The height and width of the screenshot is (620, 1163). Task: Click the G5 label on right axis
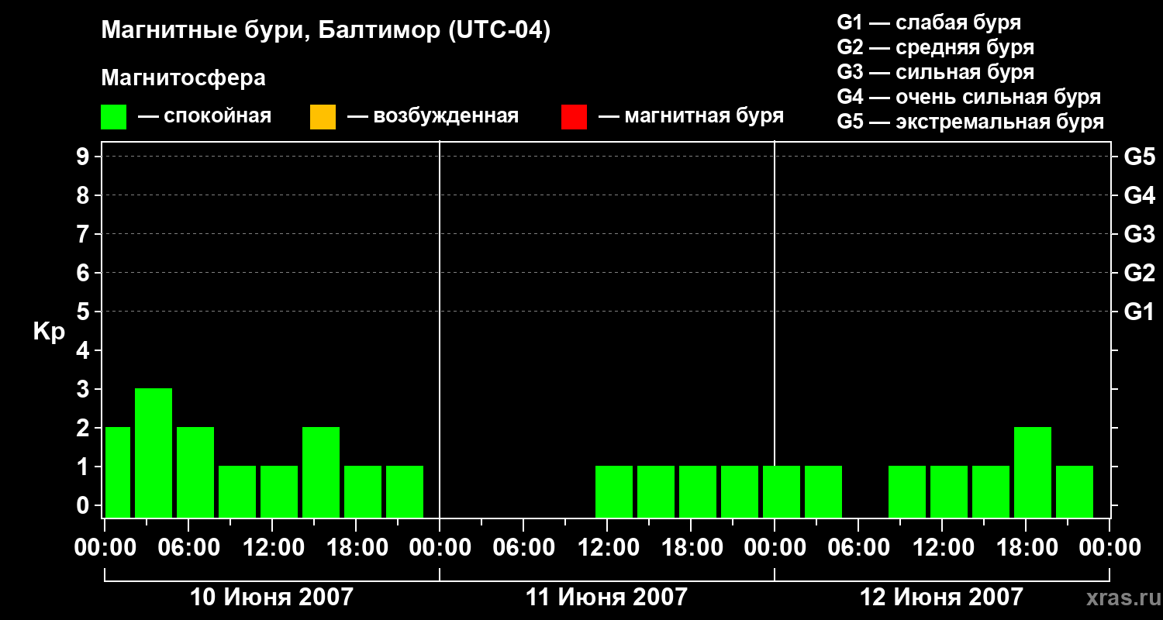pos(1139,157)
